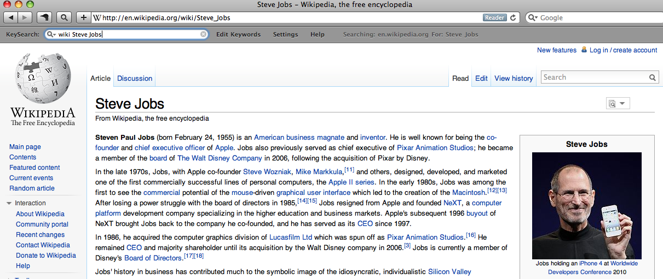Switch to the Discussion tab

pos(135,78)
